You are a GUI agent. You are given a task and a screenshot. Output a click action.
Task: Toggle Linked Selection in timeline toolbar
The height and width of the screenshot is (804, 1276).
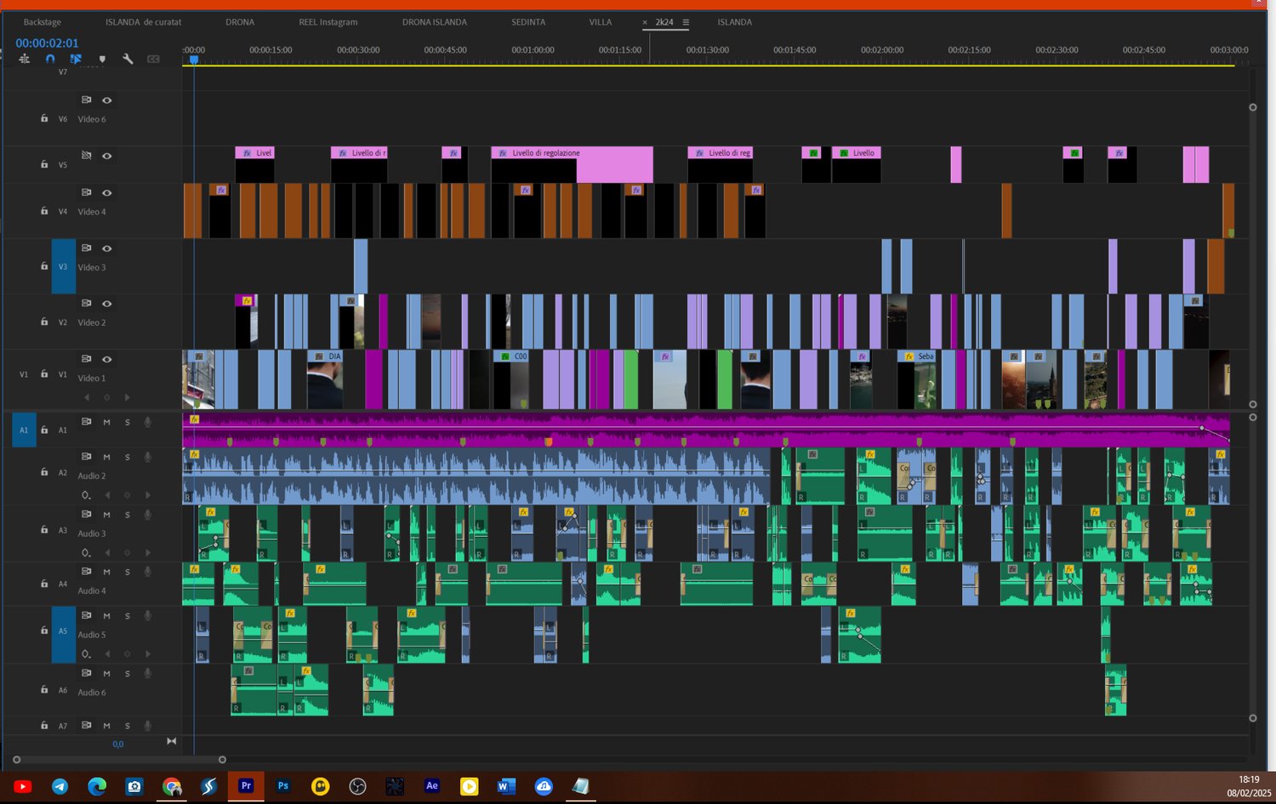(x=76, y=59)
